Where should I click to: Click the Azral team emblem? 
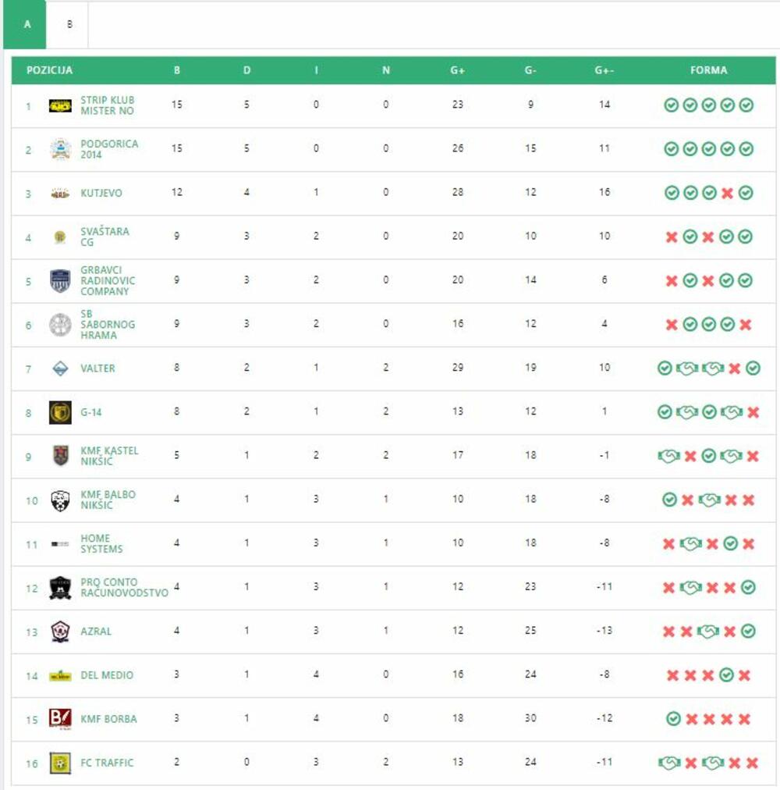click(x=60, y=631)
